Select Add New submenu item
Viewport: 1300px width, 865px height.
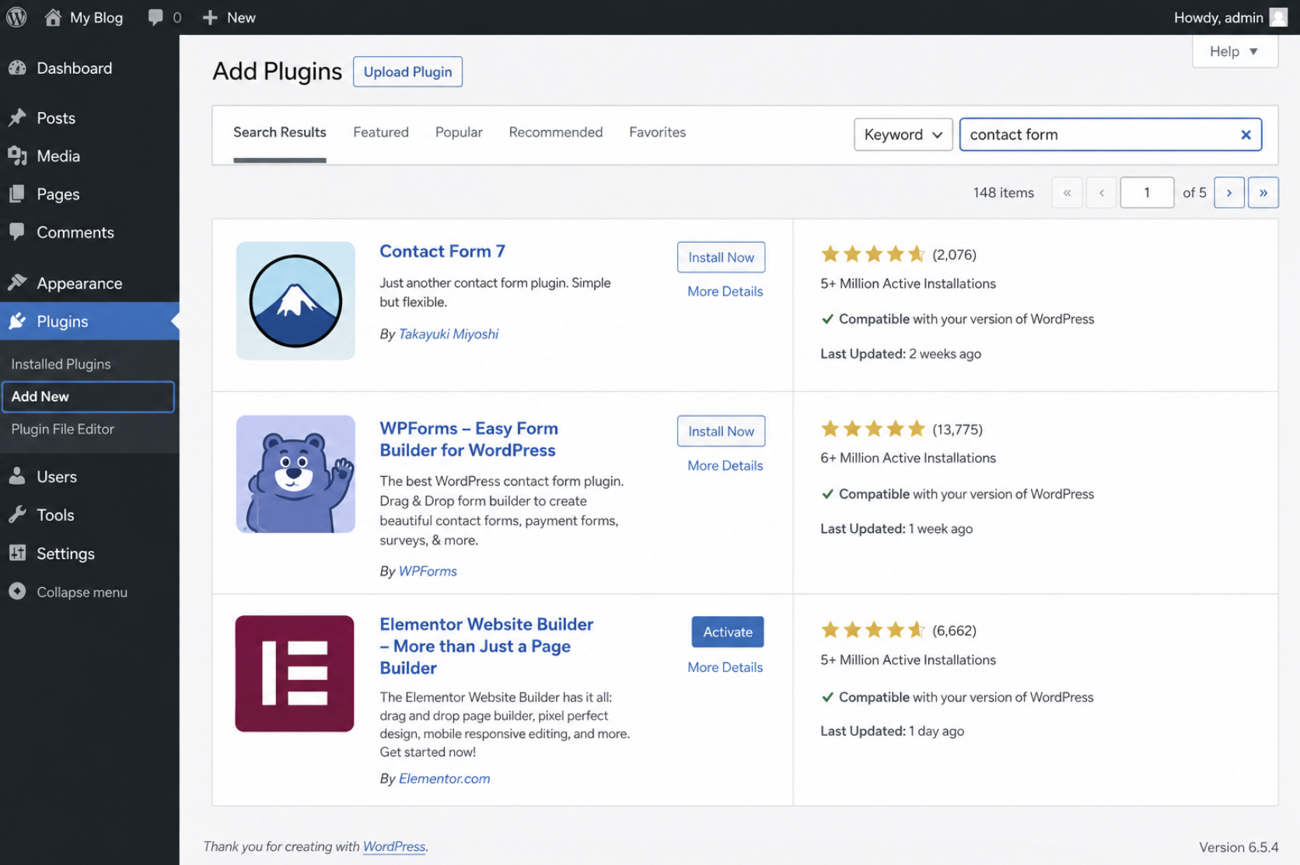(x=88, y=397)
